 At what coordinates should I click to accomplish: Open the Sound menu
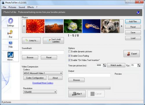pyautogui.click(x=22, y=7)
